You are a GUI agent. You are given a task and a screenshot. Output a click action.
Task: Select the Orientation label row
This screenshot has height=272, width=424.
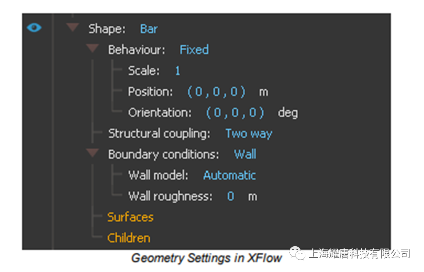[x=213, y=113]
